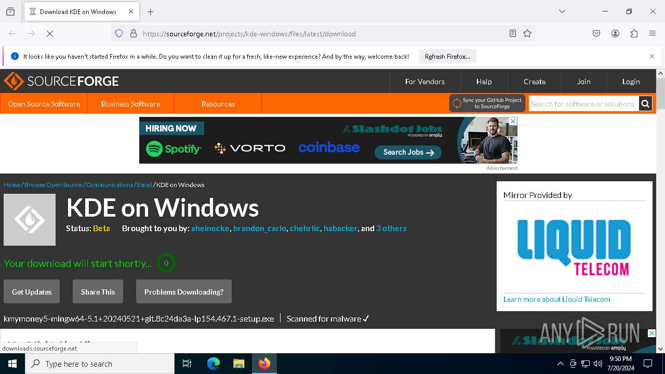Click the taskbar search box
This screenshot has width=665, height=374.
coord(100,364)
